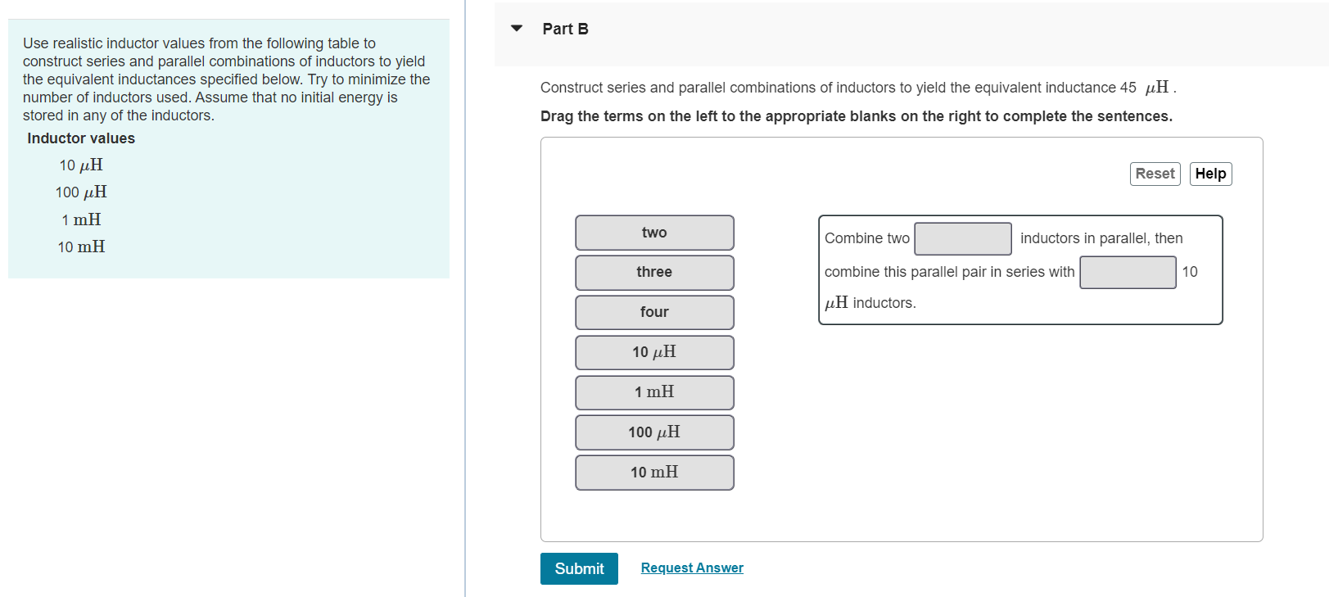Select '10 mH' in the inductor values list

tap(81, 246)
